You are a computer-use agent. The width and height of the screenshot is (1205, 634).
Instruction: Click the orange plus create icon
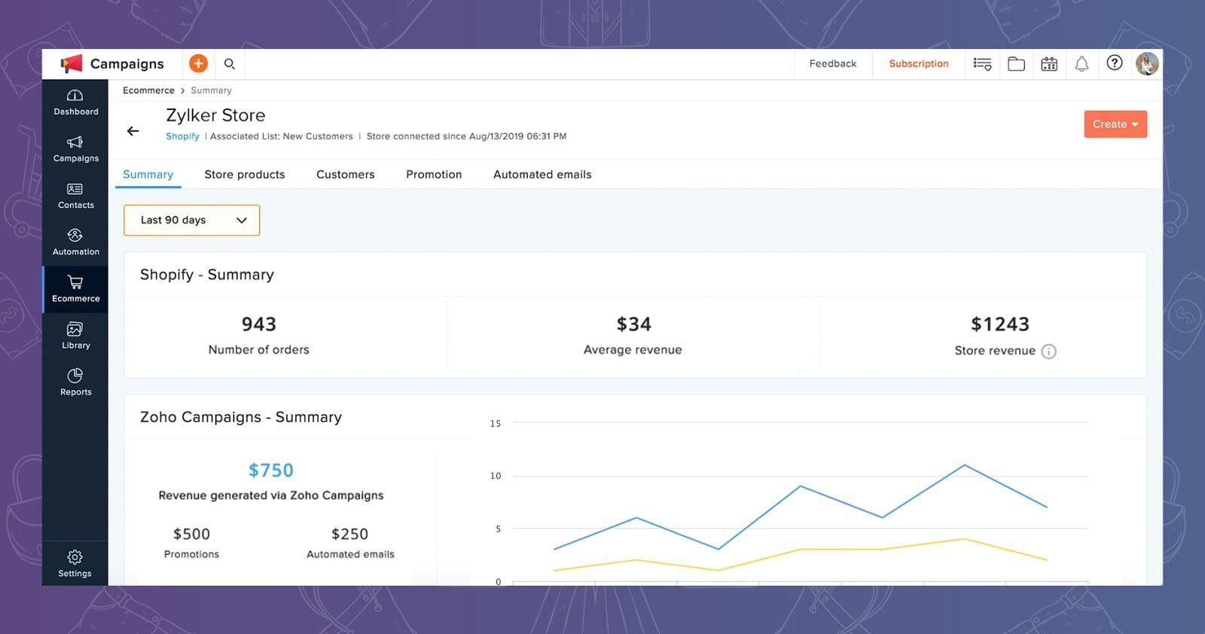pos(198,64)
